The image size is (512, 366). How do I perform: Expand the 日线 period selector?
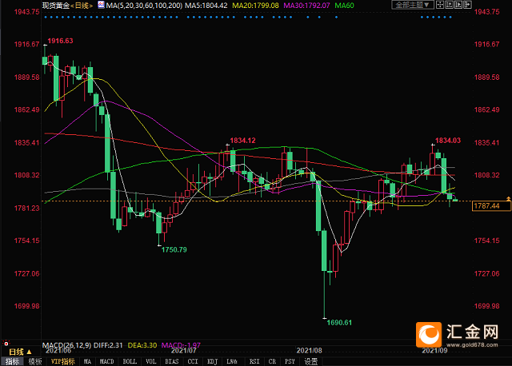20,352
